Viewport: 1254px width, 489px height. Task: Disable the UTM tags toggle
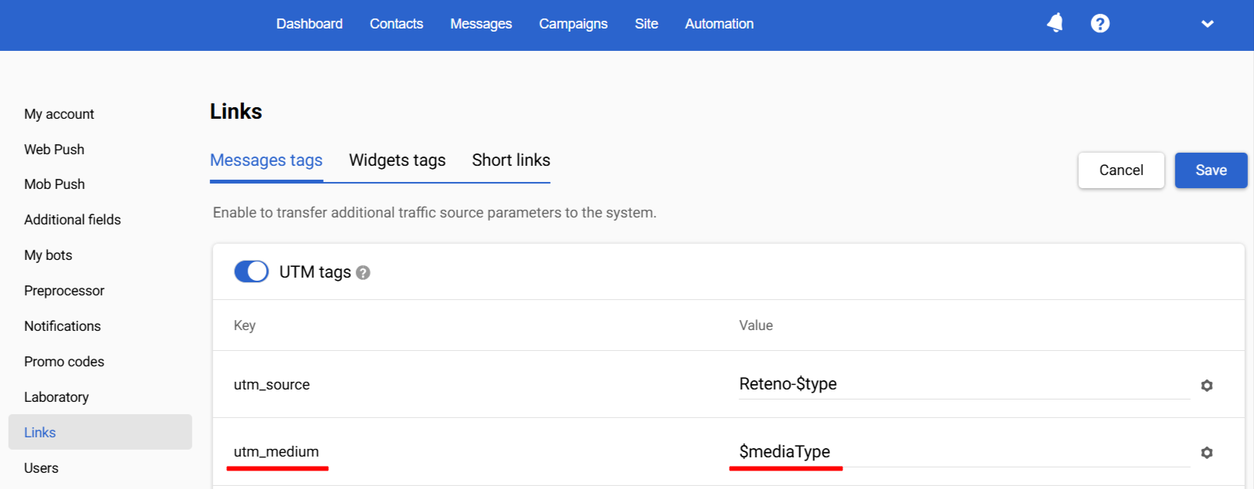(x=251, y=271)
